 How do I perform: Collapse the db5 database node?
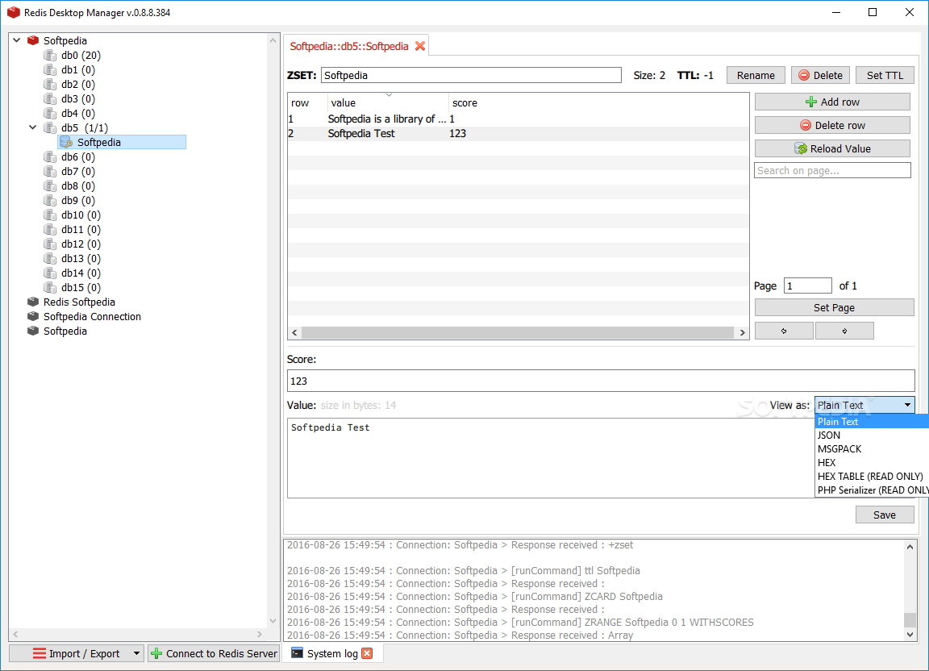(x=33, y=127)
